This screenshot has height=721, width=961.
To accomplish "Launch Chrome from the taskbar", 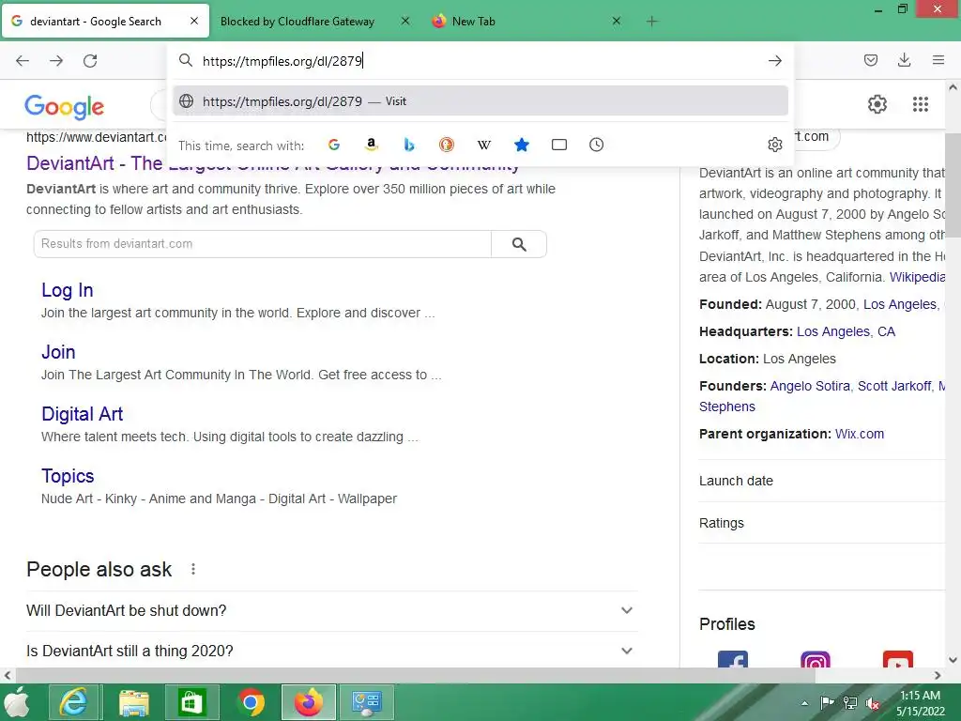I will tap(251, 702).
